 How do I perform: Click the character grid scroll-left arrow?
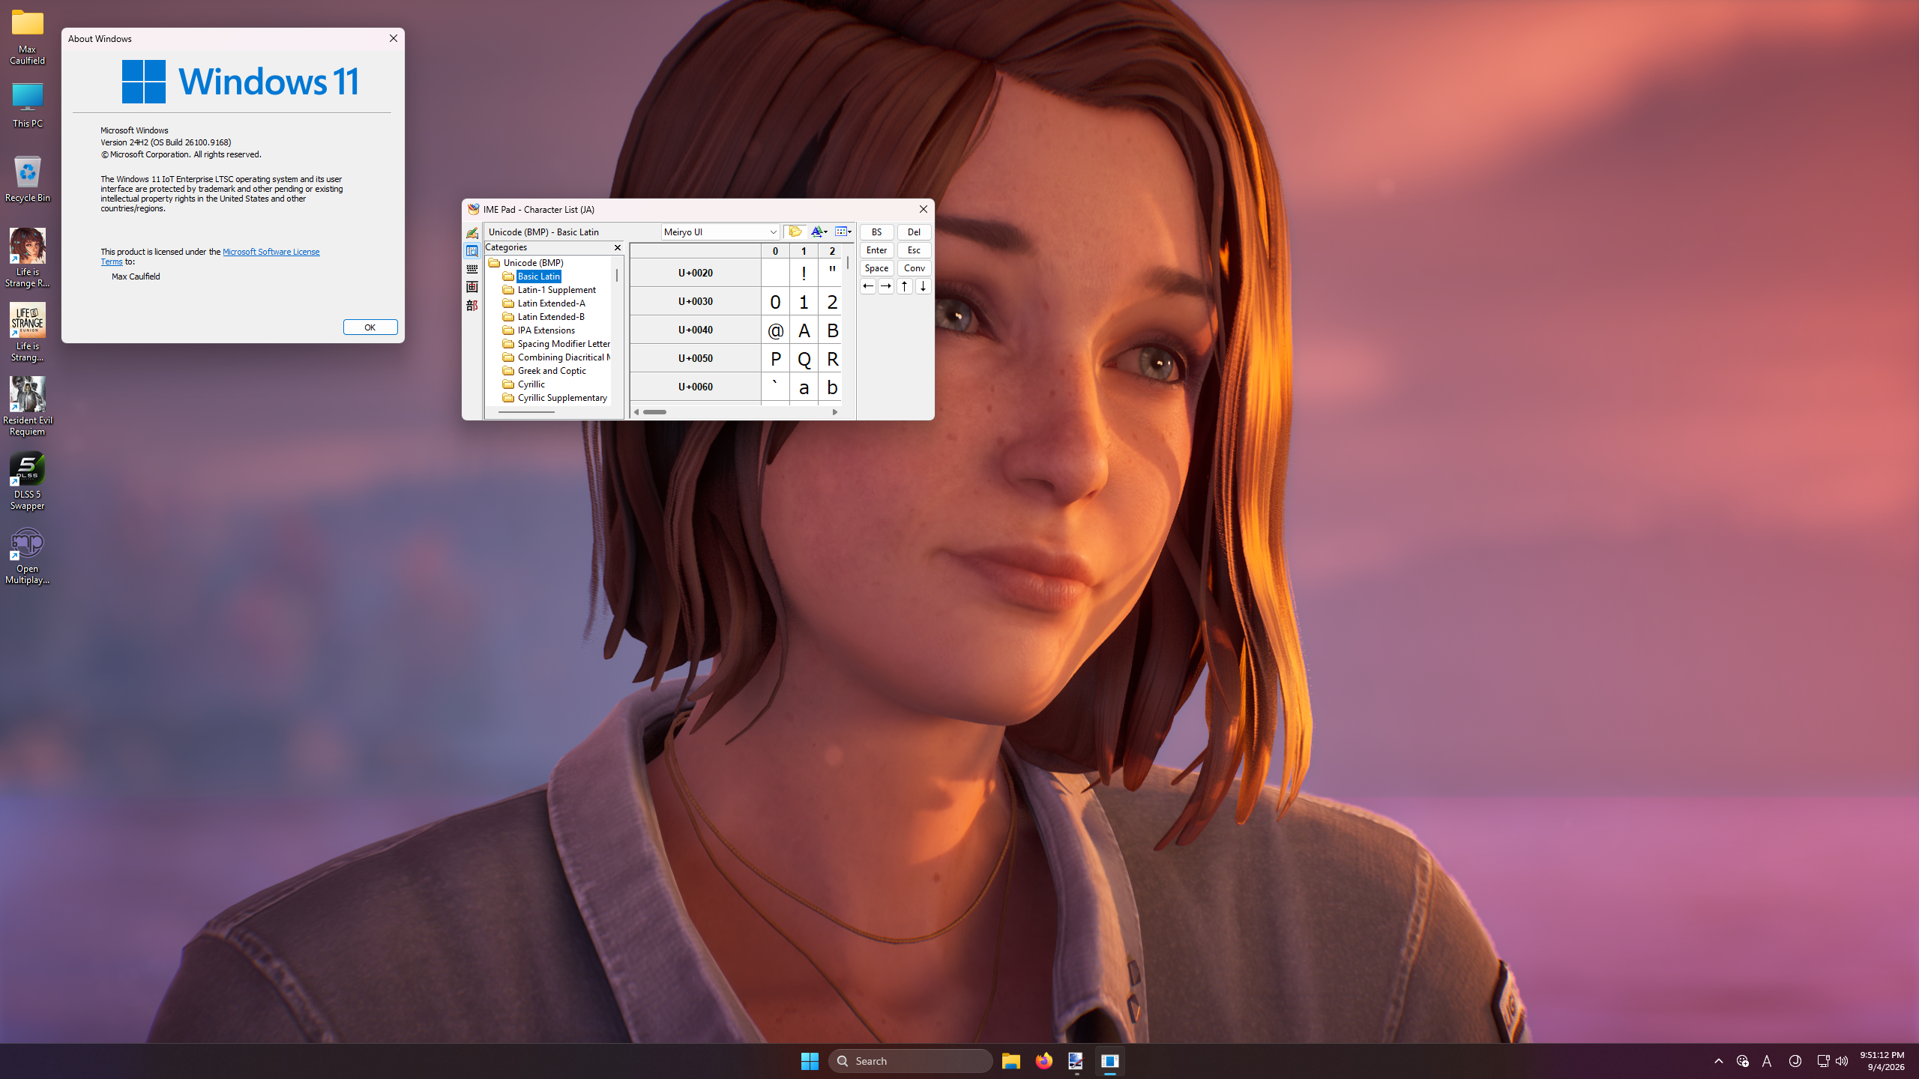tap(636, 412)
